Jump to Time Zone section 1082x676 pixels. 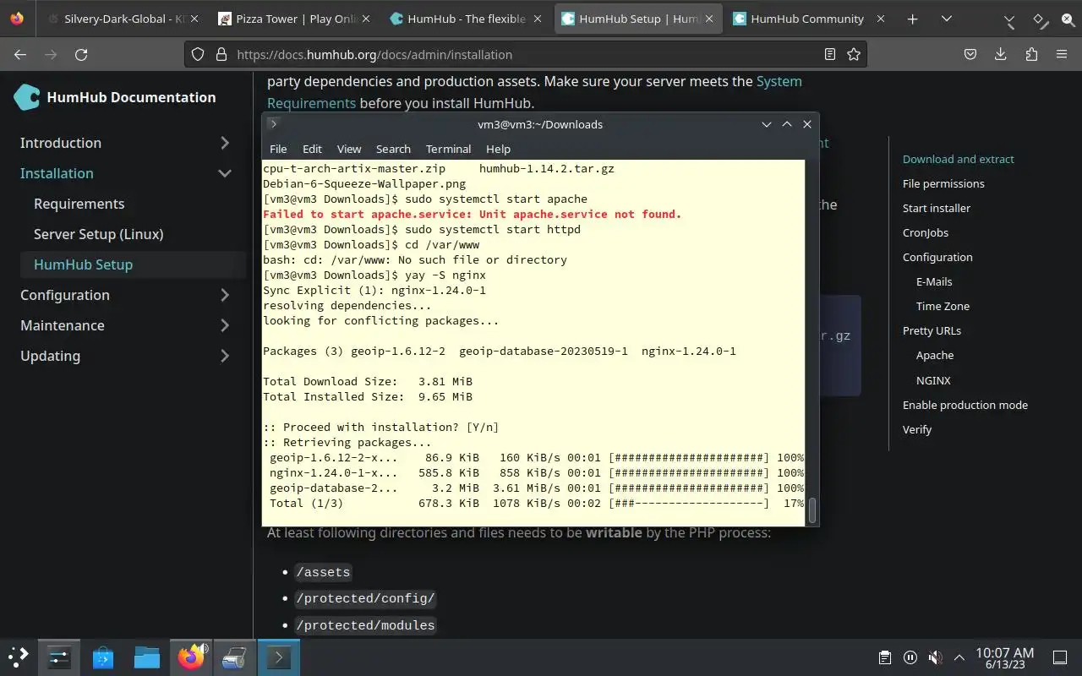pos(943,306)
